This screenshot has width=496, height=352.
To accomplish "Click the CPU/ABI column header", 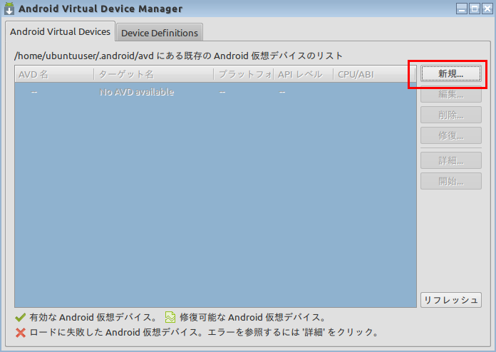I will coord(374,74).
